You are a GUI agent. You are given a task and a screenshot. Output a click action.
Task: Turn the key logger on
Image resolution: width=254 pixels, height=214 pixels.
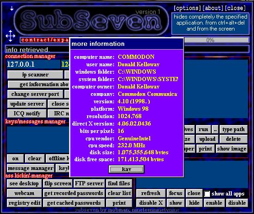point(15,158)
